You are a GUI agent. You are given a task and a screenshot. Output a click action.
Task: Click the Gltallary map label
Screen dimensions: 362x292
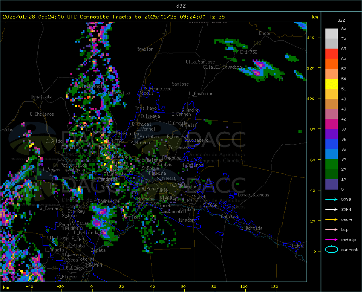coord(58,238)
